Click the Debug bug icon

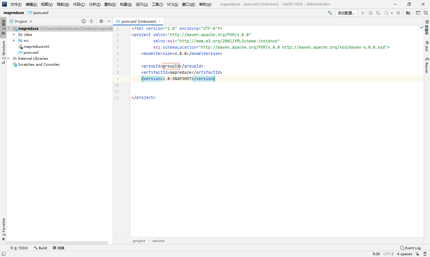(x=371, y=13)
